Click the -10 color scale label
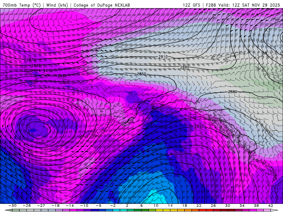283x212 pixels. pyautogui.click(x=84, y=206)
